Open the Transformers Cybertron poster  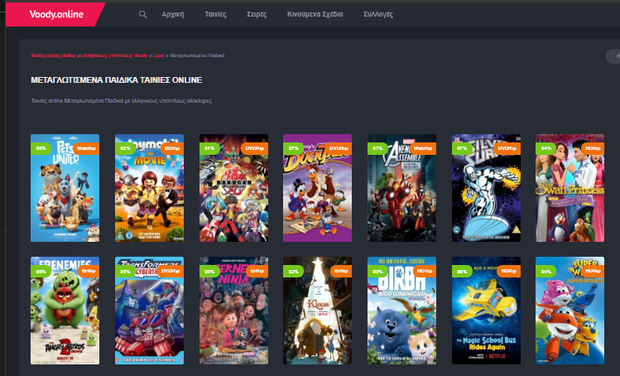tap(149, 311)
